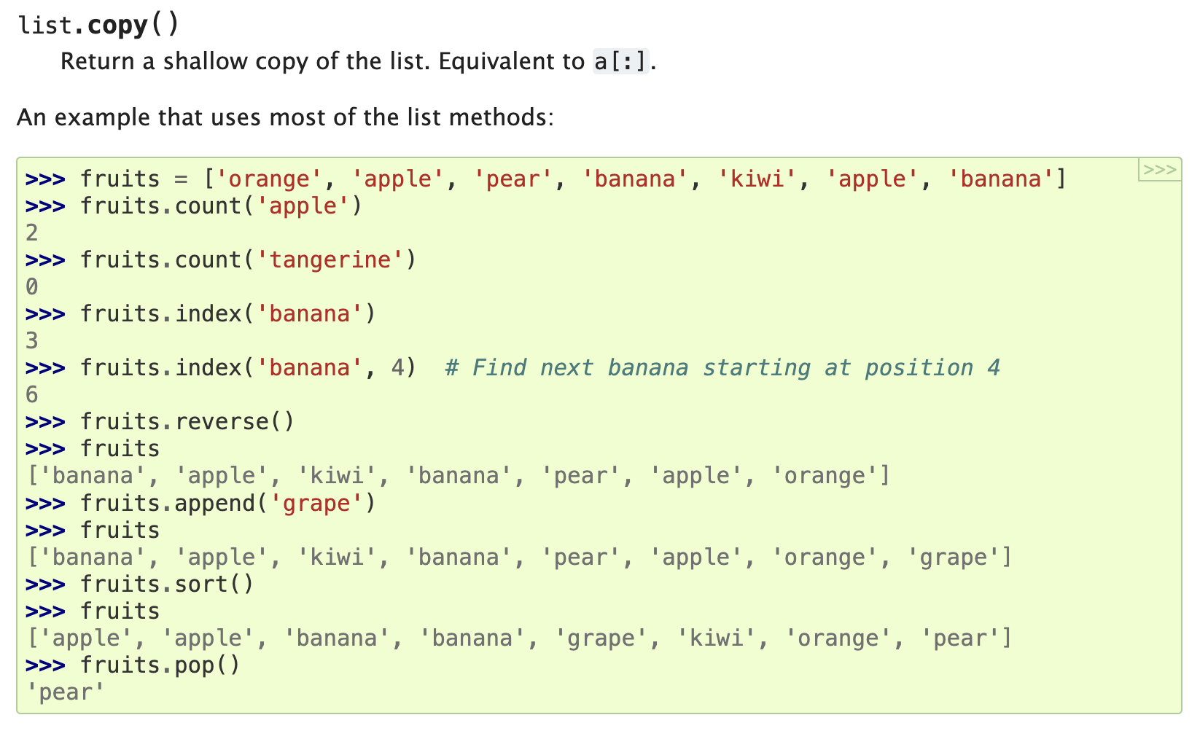Viewport: 1200px width, 739px height.
Task: Click 'tangerine' in the count call
Action: pyautogui.click(x=330, y=259)
